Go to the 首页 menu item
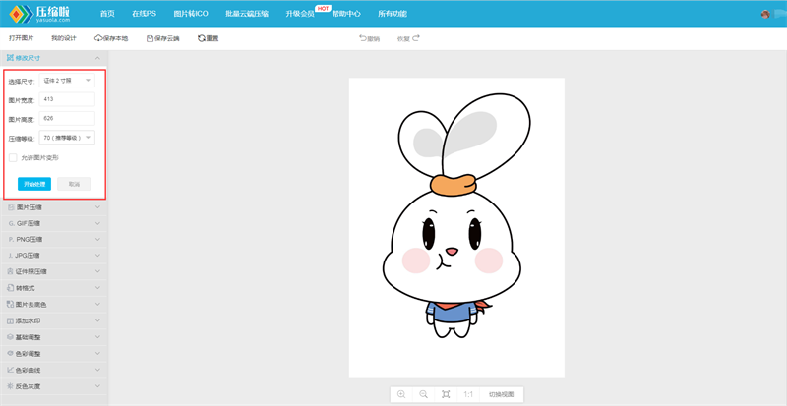The width and height of the screenshot is (787, 406). point(107,14)
